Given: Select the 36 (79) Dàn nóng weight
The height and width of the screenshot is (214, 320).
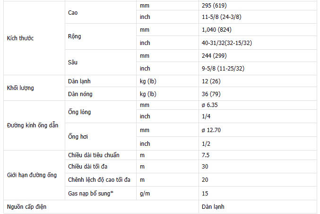Looking at the screenshot, I should pos(211,94).
